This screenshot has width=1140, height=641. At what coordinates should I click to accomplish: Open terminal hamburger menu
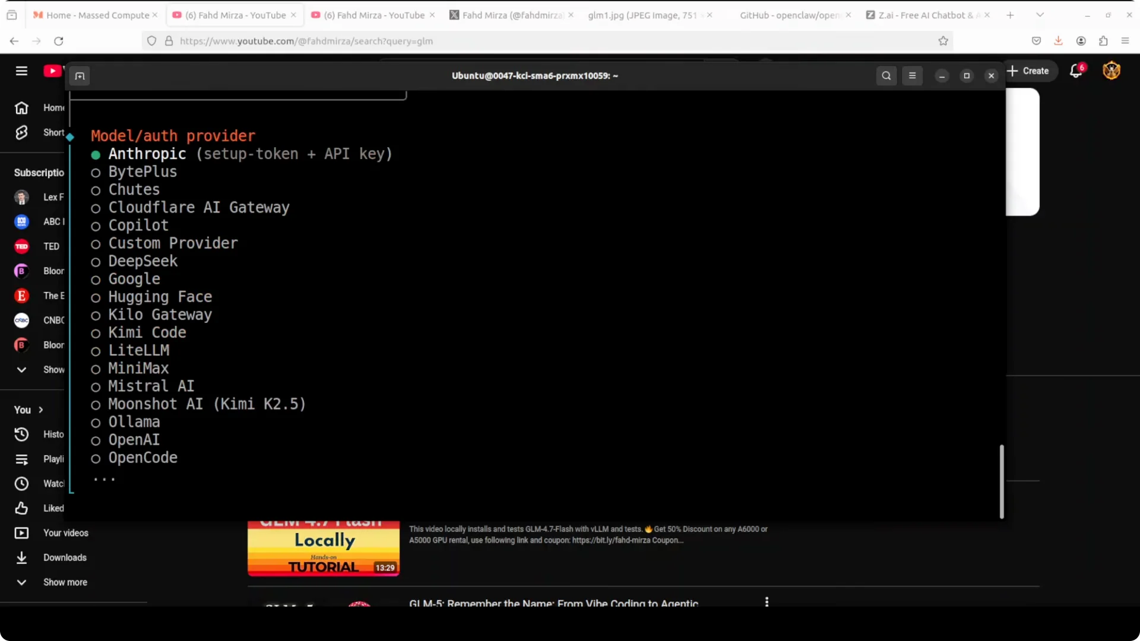pos(913,76)
